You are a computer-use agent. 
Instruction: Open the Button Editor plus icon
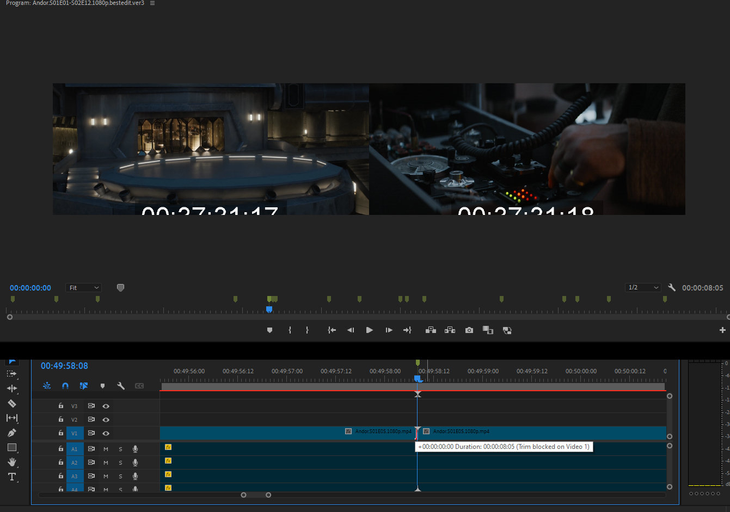click(722, 330)
